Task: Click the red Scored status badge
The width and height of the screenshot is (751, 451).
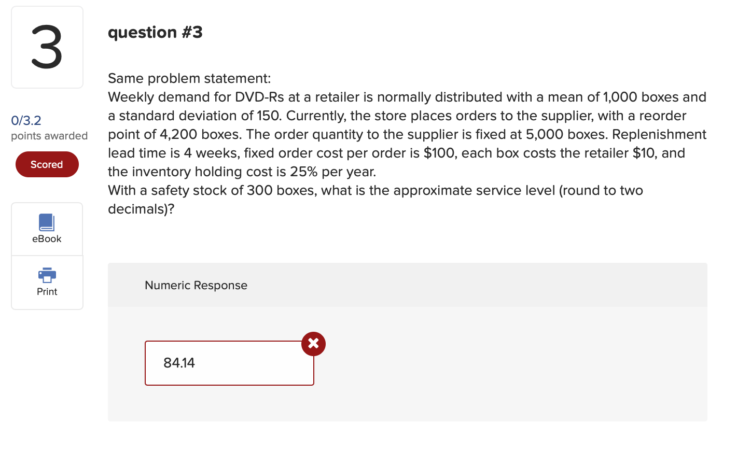Action: click(x=47, y=164)
